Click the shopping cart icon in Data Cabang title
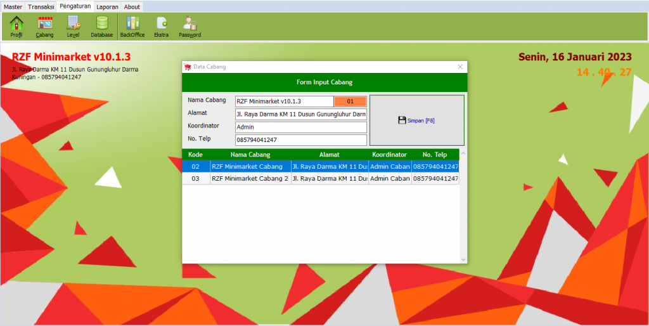 (x=188, y=67)
